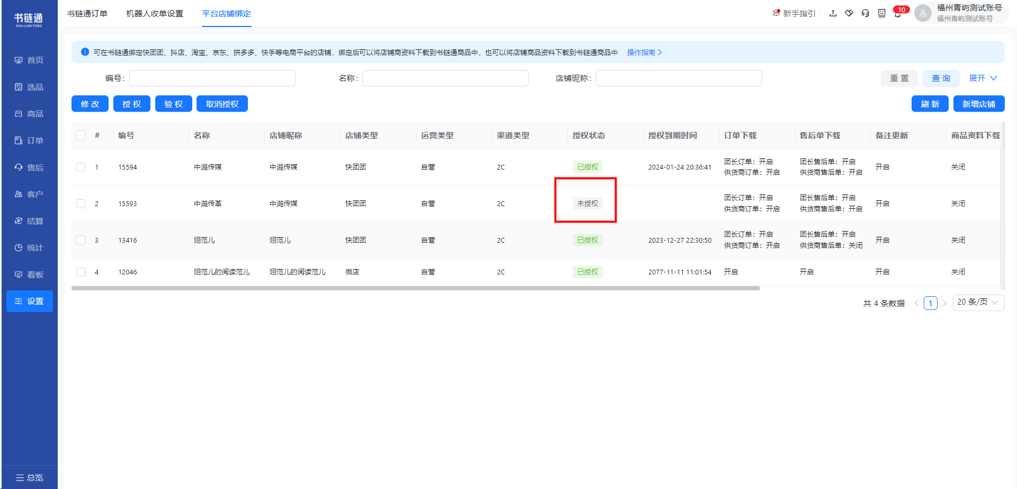Screen dimensions: 1017x489
Task: Click the 修改 button
Action: point(90,104)
